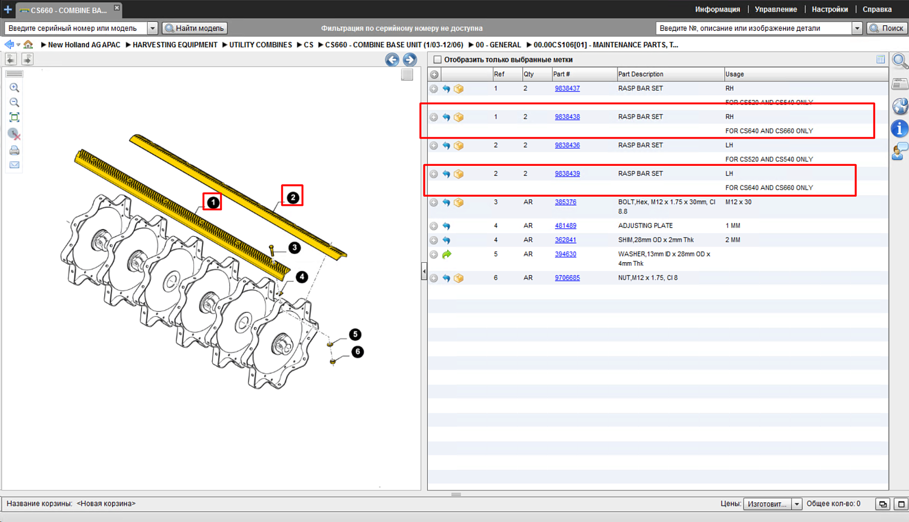
Task: Click blue arrow icon for shim 362841
Action: pos(447,240)
